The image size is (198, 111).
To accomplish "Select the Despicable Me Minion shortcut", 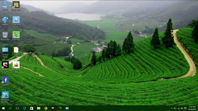I will click(5, 97).
